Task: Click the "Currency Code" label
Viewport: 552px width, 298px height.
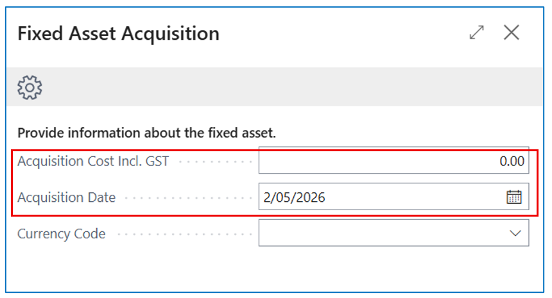Action: (62, 234)
